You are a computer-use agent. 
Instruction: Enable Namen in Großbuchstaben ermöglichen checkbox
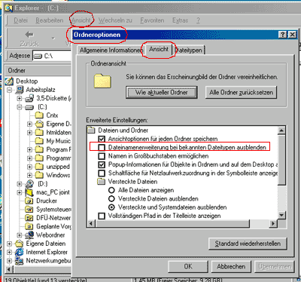[x=102, y=156]
